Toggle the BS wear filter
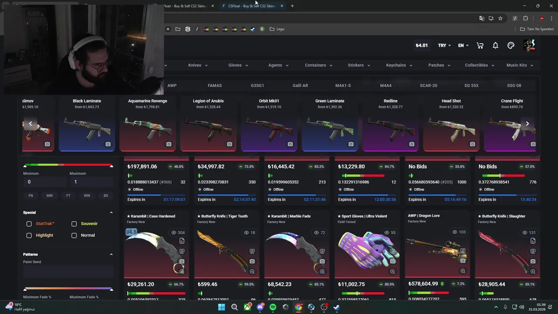The width and height of the screenshot is (558, 314). pos(106,196)
